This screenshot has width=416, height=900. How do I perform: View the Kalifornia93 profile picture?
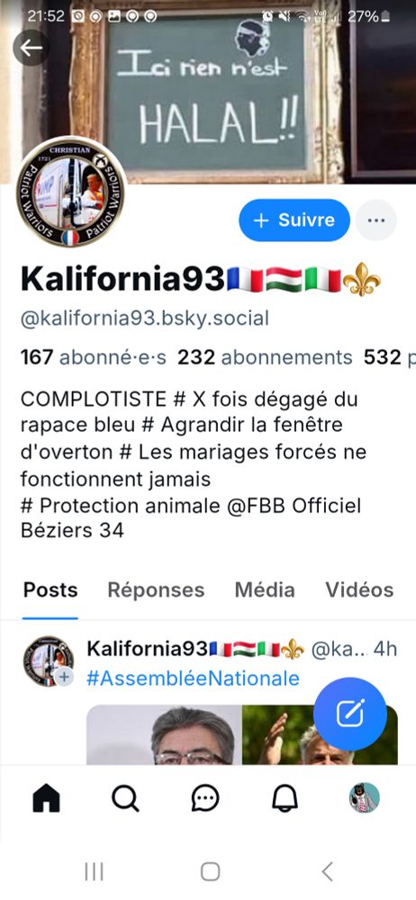pos(70,193)
